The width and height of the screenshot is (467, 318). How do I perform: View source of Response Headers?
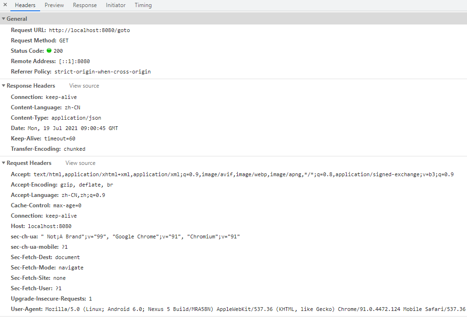coord(84,86)
